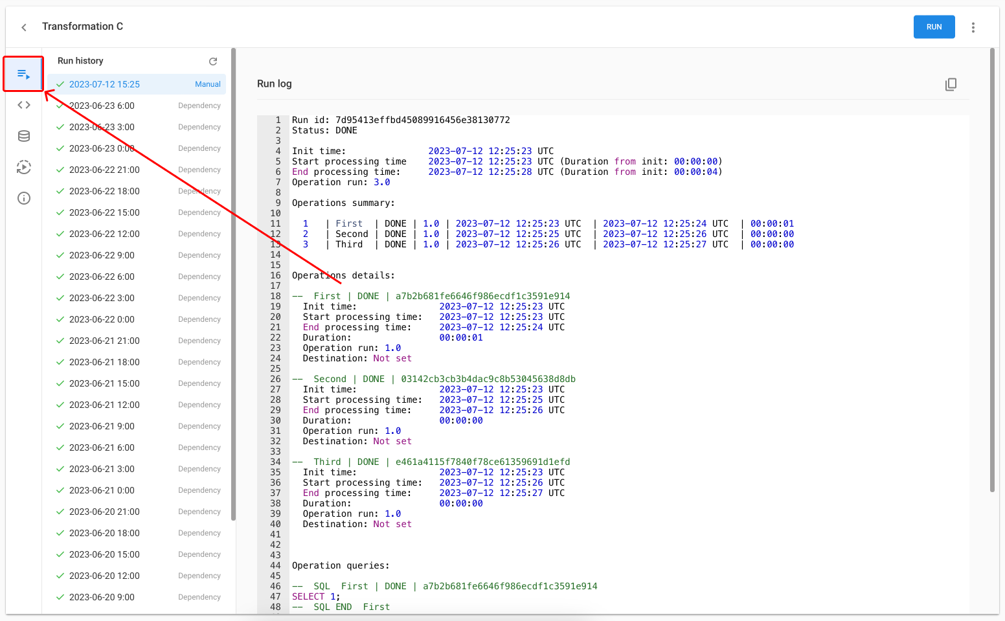Select the 2023-06-22 6:00 run
The height and width of the screenshot is (621, 1005).
pos(137,277)
